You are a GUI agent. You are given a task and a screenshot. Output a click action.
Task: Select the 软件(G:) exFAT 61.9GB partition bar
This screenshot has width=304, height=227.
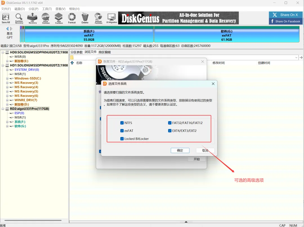click(227, 34)
